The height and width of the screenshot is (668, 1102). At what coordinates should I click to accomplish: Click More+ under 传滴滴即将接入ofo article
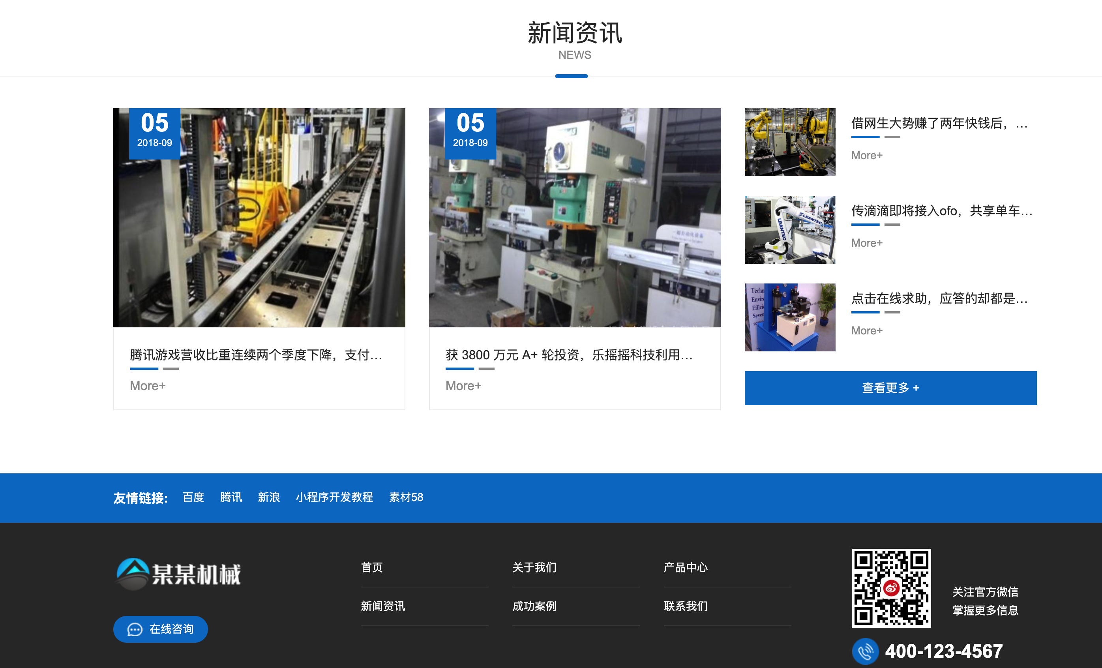pyautogui.click(x=866, y=243)
